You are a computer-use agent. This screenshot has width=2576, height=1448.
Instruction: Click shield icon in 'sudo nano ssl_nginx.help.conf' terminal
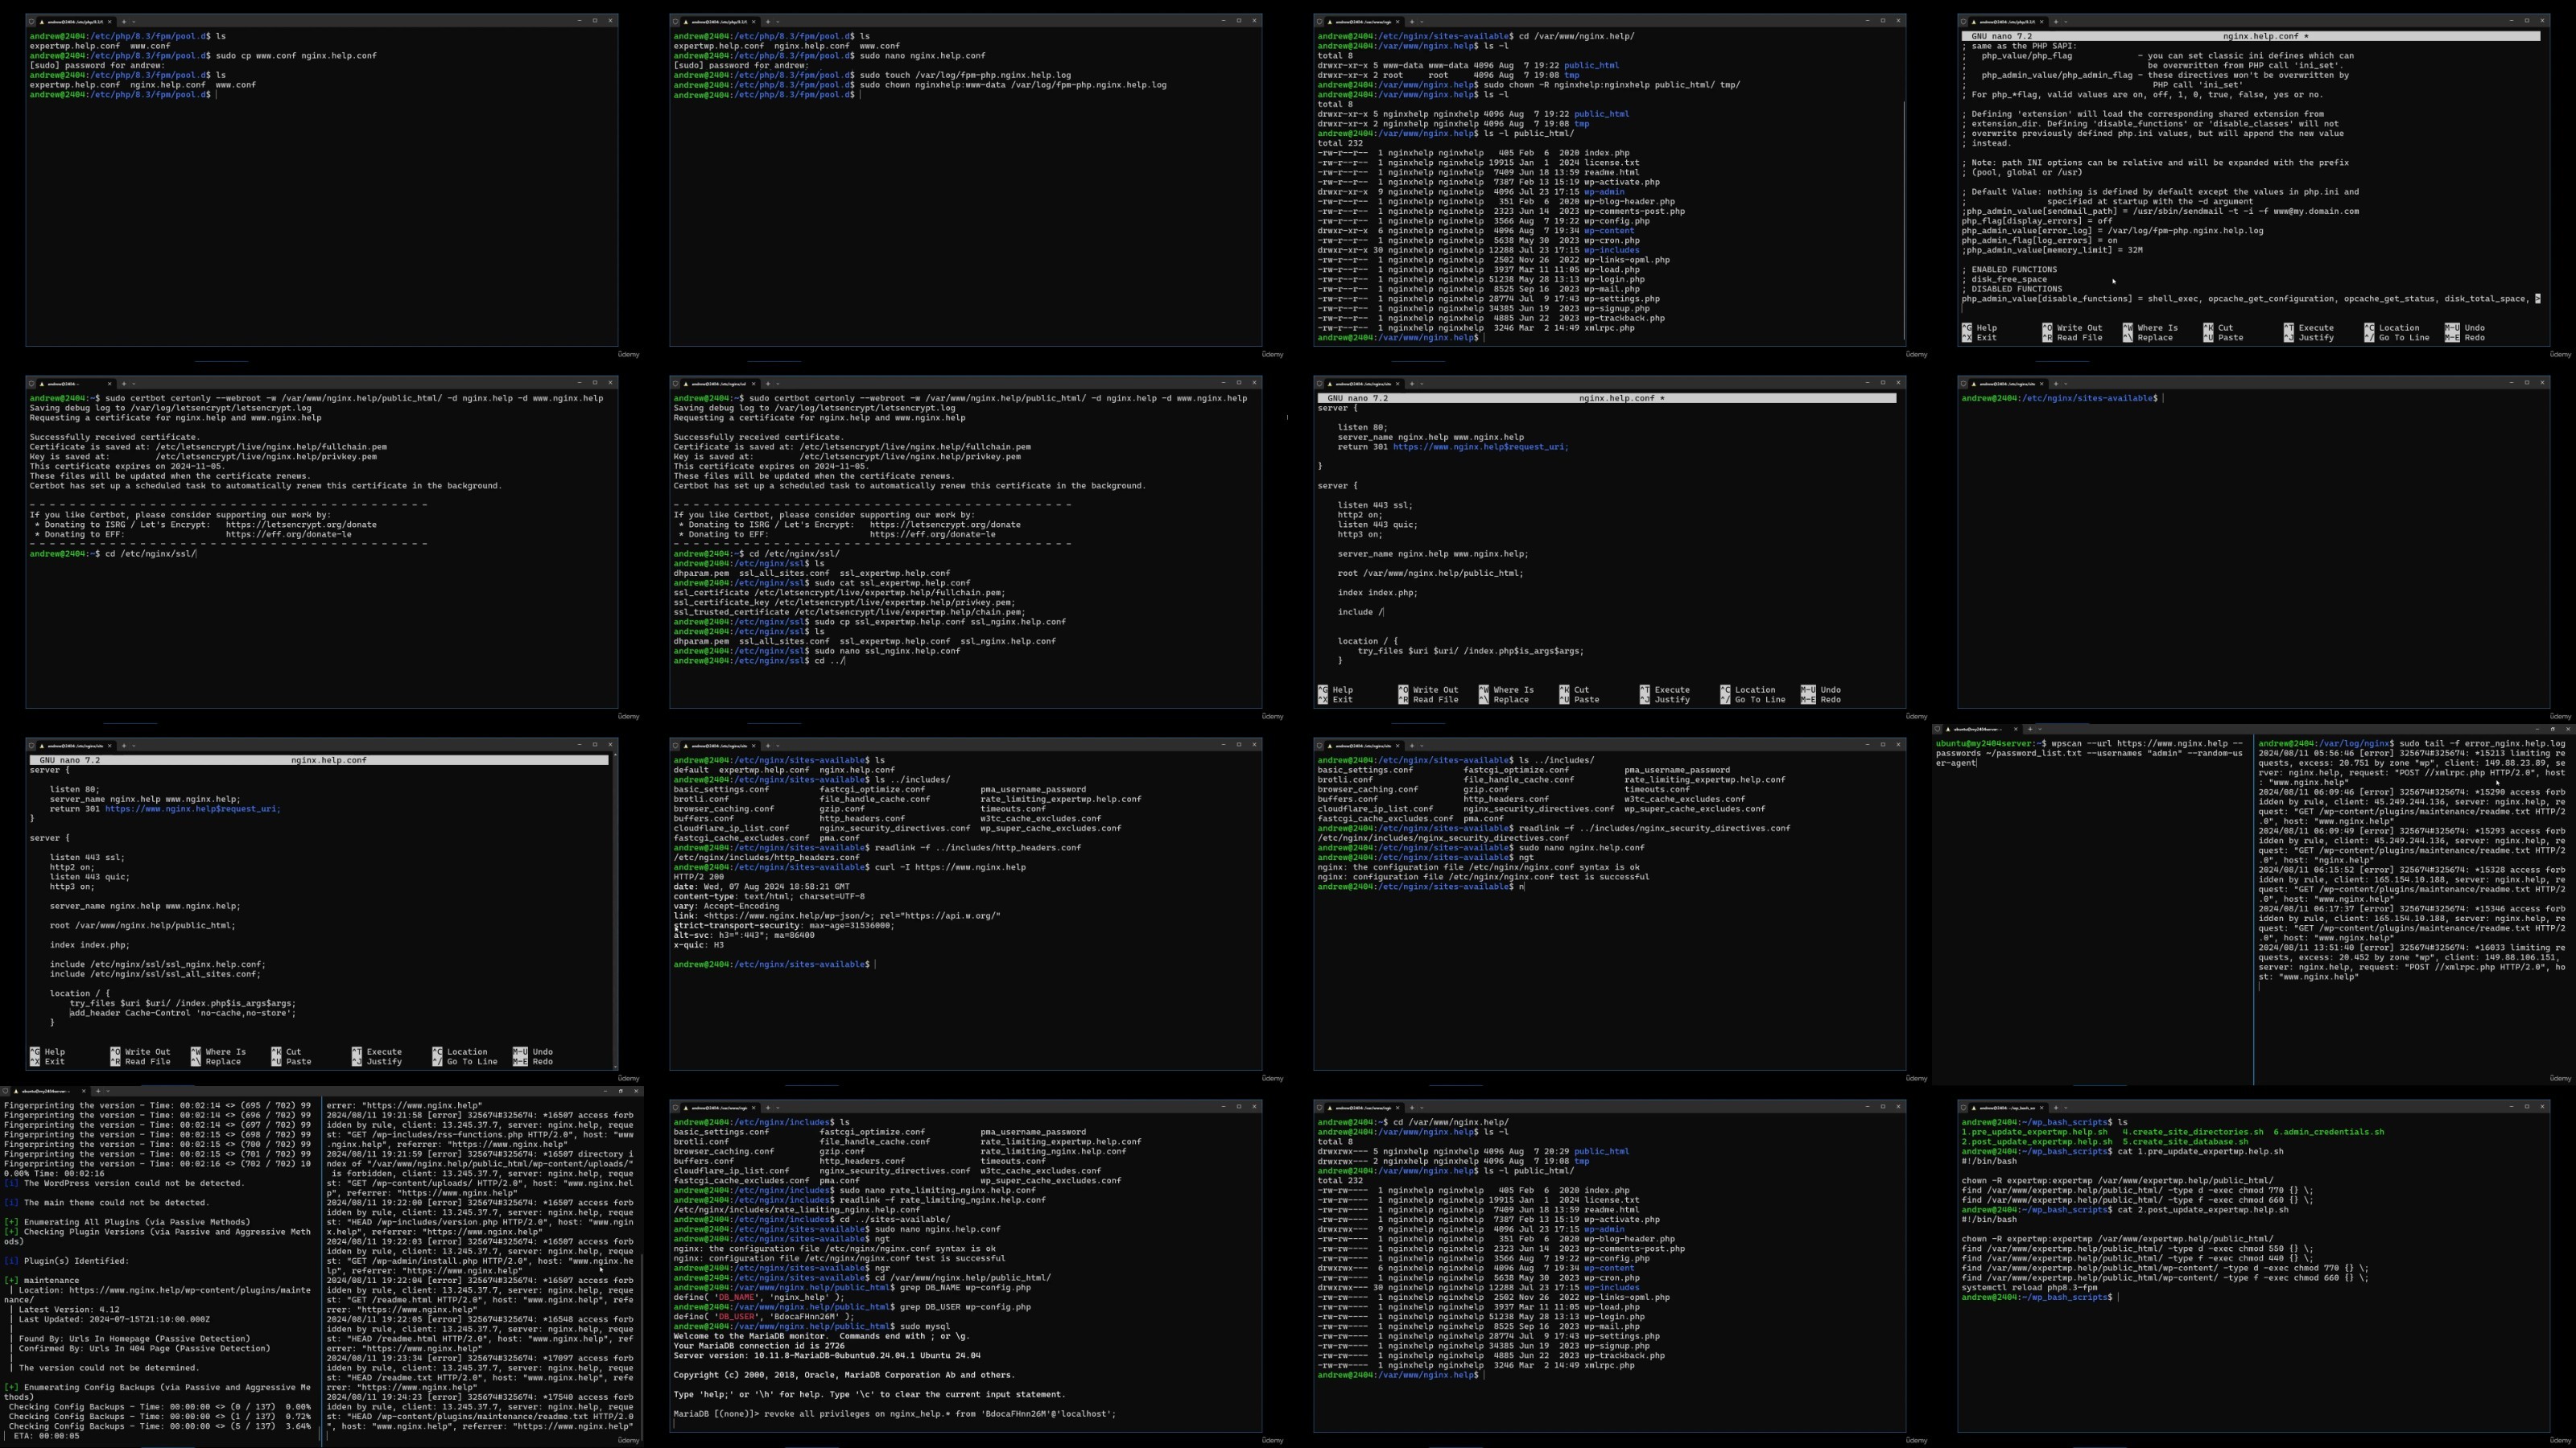coord(675,384)
